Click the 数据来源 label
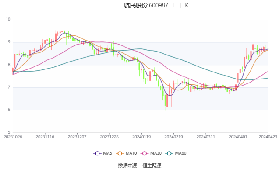Image resolution: width=279 pixels, height=169 pixels. click(127, 166)
